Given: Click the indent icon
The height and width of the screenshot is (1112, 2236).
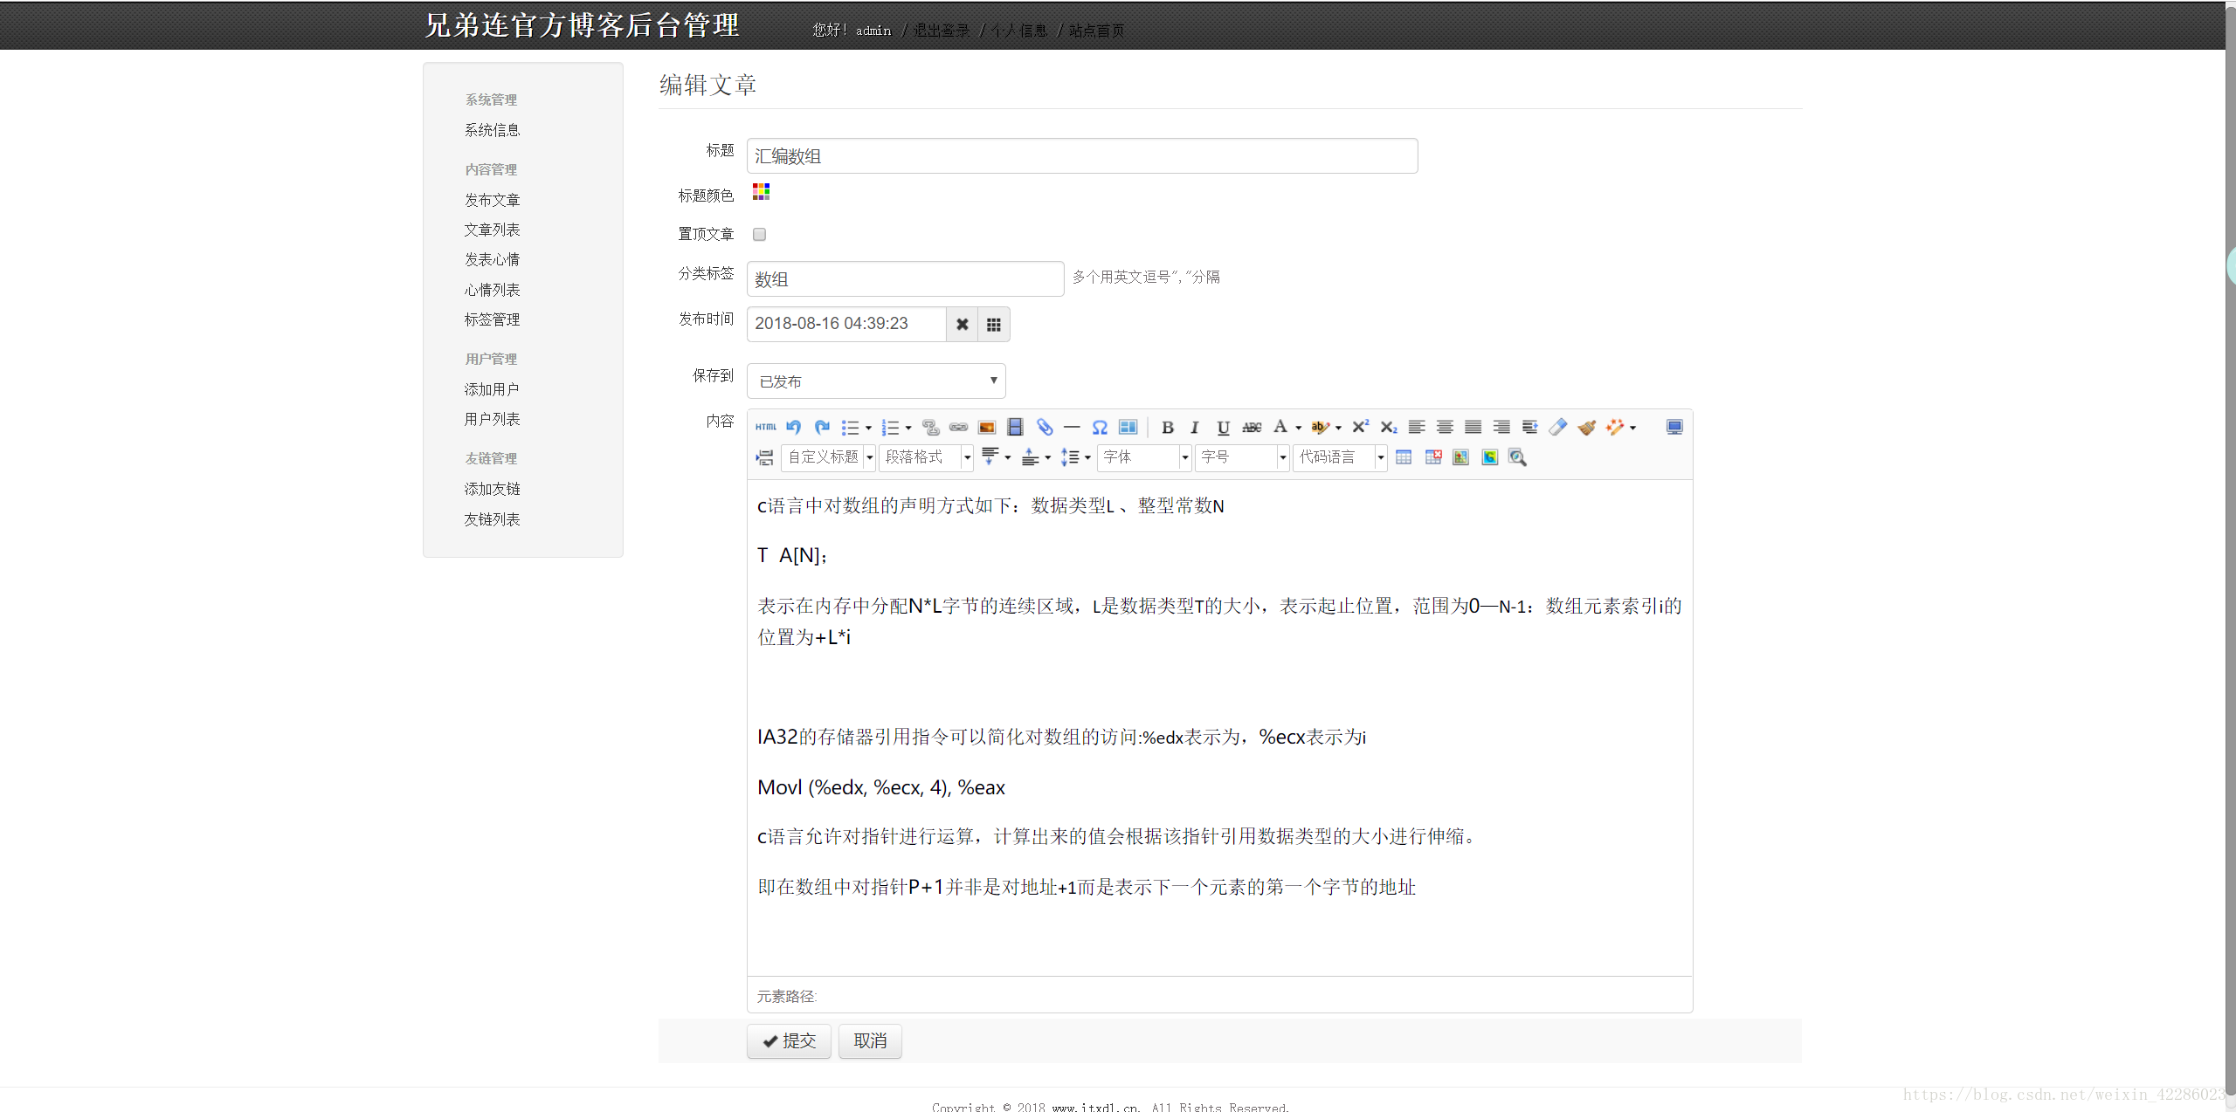Looking at the screenshot, I should point(1529,427).
